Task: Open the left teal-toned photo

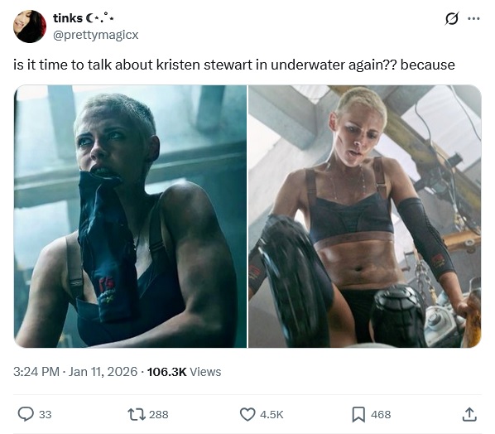Action: [131, 216]
